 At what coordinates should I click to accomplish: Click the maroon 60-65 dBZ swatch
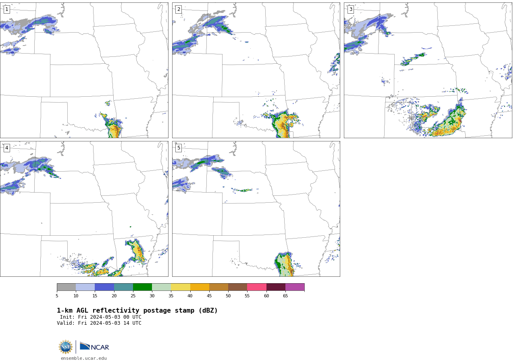[x=276, y=287]
